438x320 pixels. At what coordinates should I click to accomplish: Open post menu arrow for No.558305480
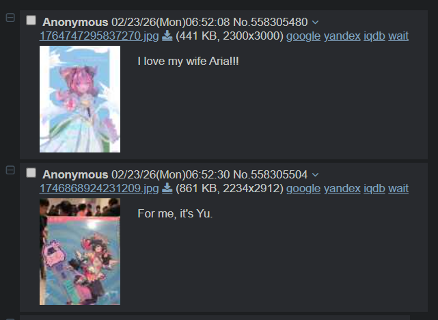(x=315, y=23)
